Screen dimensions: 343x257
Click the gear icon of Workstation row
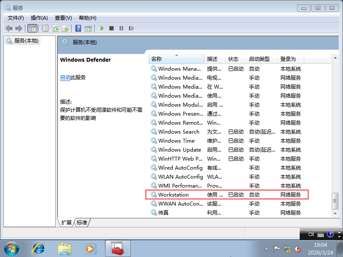tap(154, 194)
